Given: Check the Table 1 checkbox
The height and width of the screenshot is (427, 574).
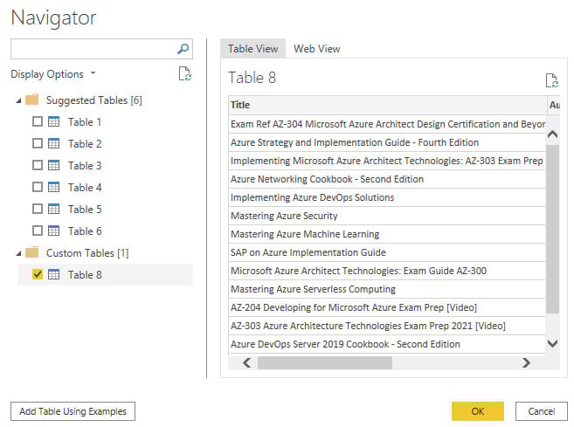Looking at the screenshot, I should [38, 121].
